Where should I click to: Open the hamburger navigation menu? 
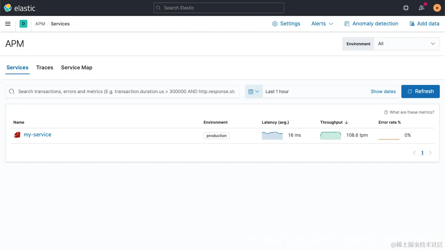8,24
